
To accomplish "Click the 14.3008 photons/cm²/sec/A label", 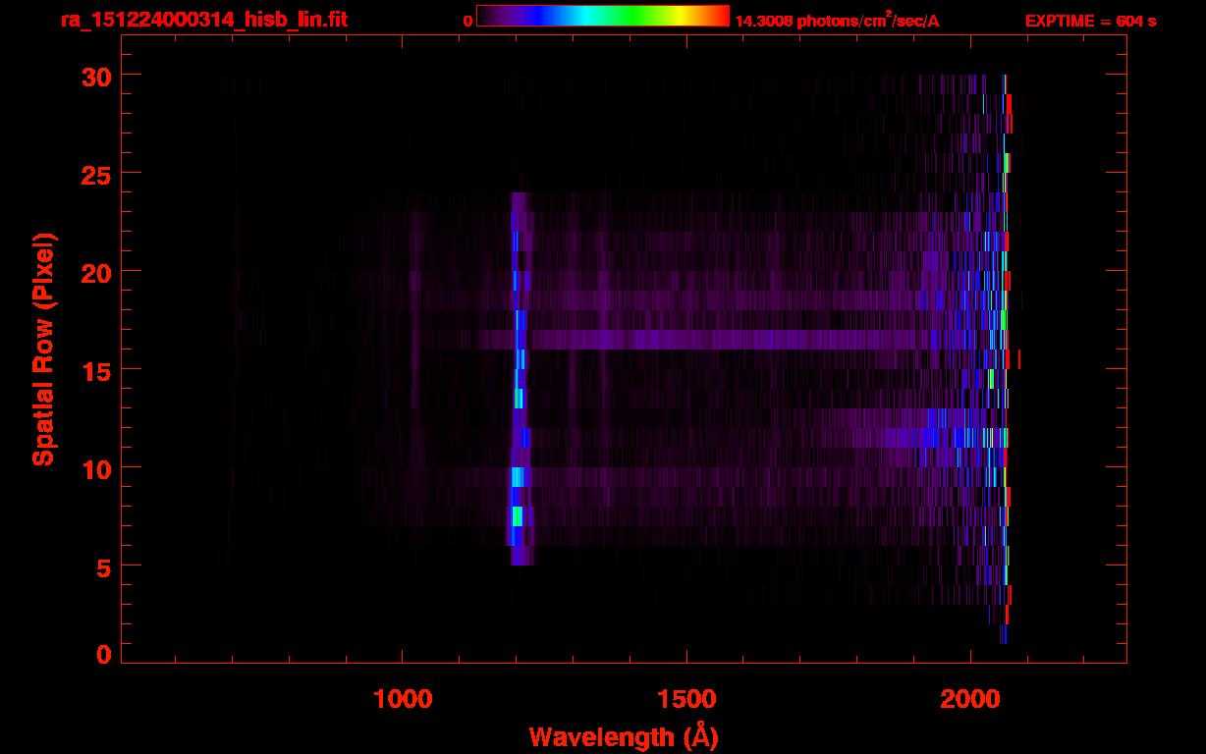I will coord(837,21).
